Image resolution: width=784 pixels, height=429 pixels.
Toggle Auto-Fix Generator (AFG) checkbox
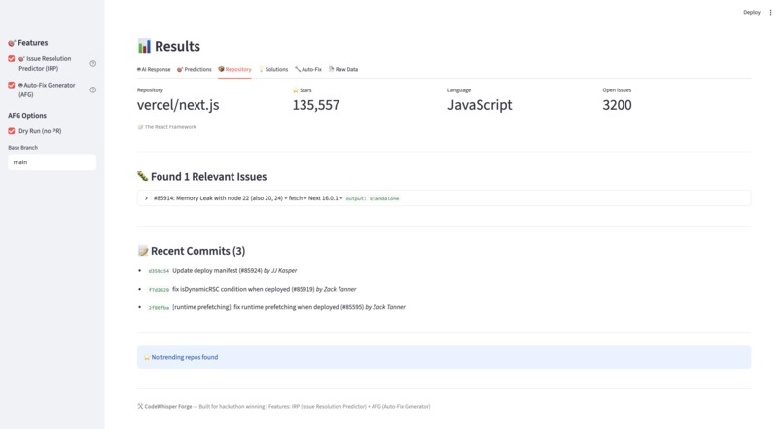point(12,85)
